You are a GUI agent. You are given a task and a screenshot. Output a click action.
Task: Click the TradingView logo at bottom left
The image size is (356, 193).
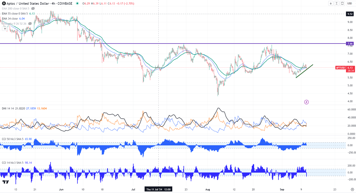[6, 182]
